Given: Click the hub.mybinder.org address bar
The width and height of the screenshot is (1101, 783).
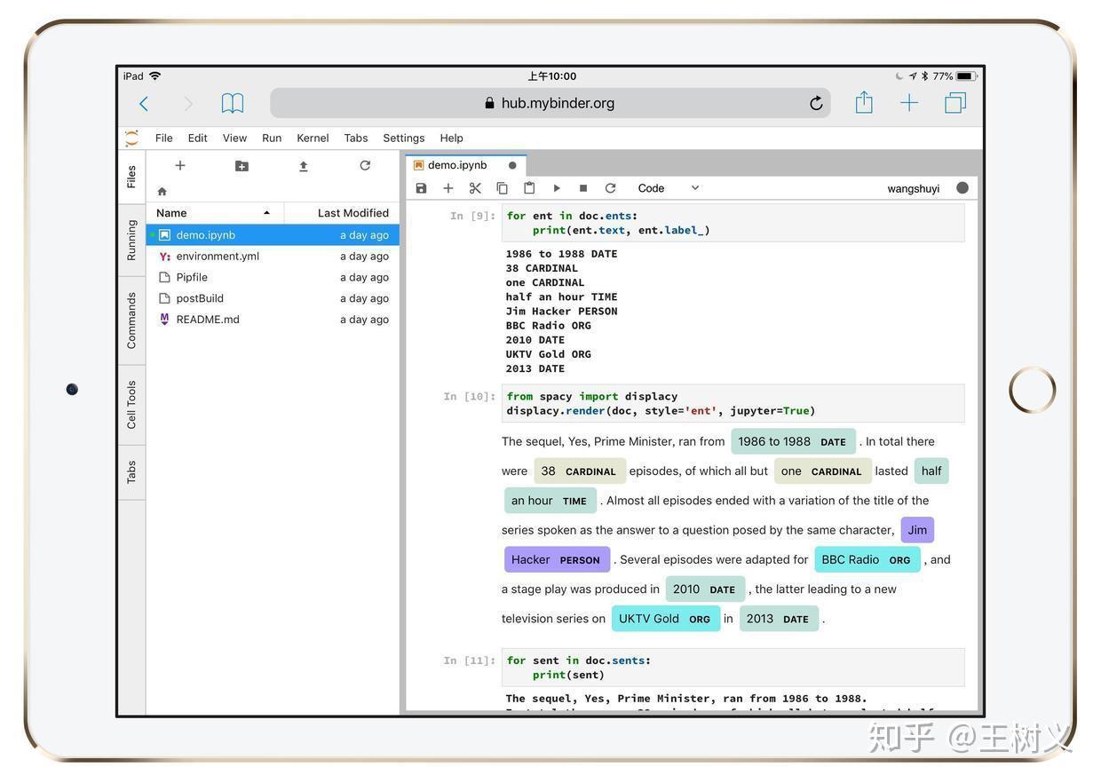Looking at the screenshot, I should pyautogui.click(x=550, y=103).
